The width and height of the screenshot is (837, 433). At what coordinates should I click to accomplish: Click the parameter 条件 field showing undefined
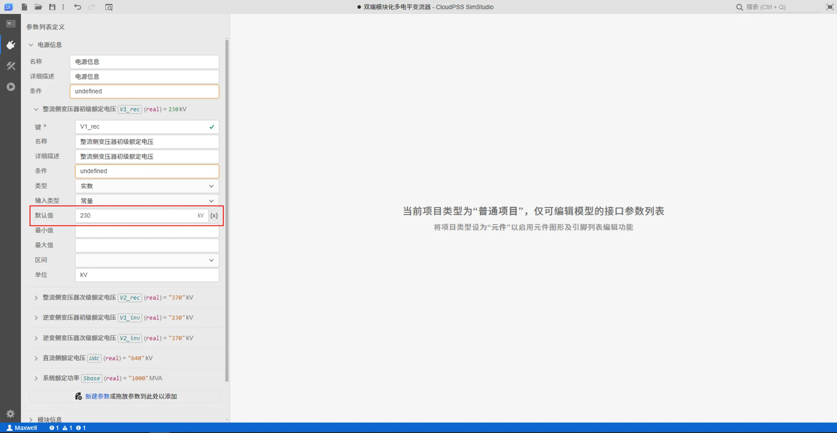coord(147,171)
